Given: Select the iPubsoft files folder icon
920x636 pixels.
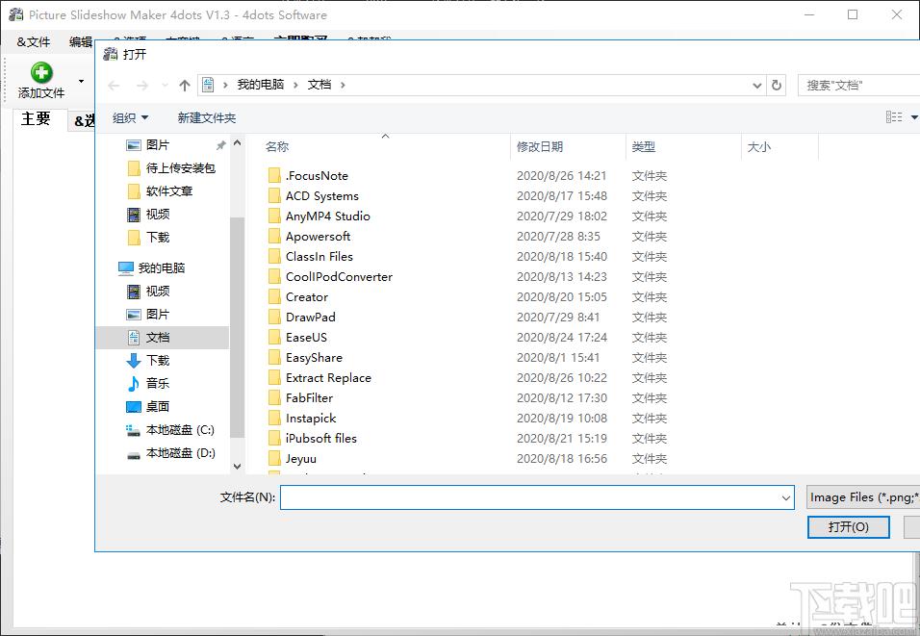Looking at the screenshot, I should click(274, 439).
